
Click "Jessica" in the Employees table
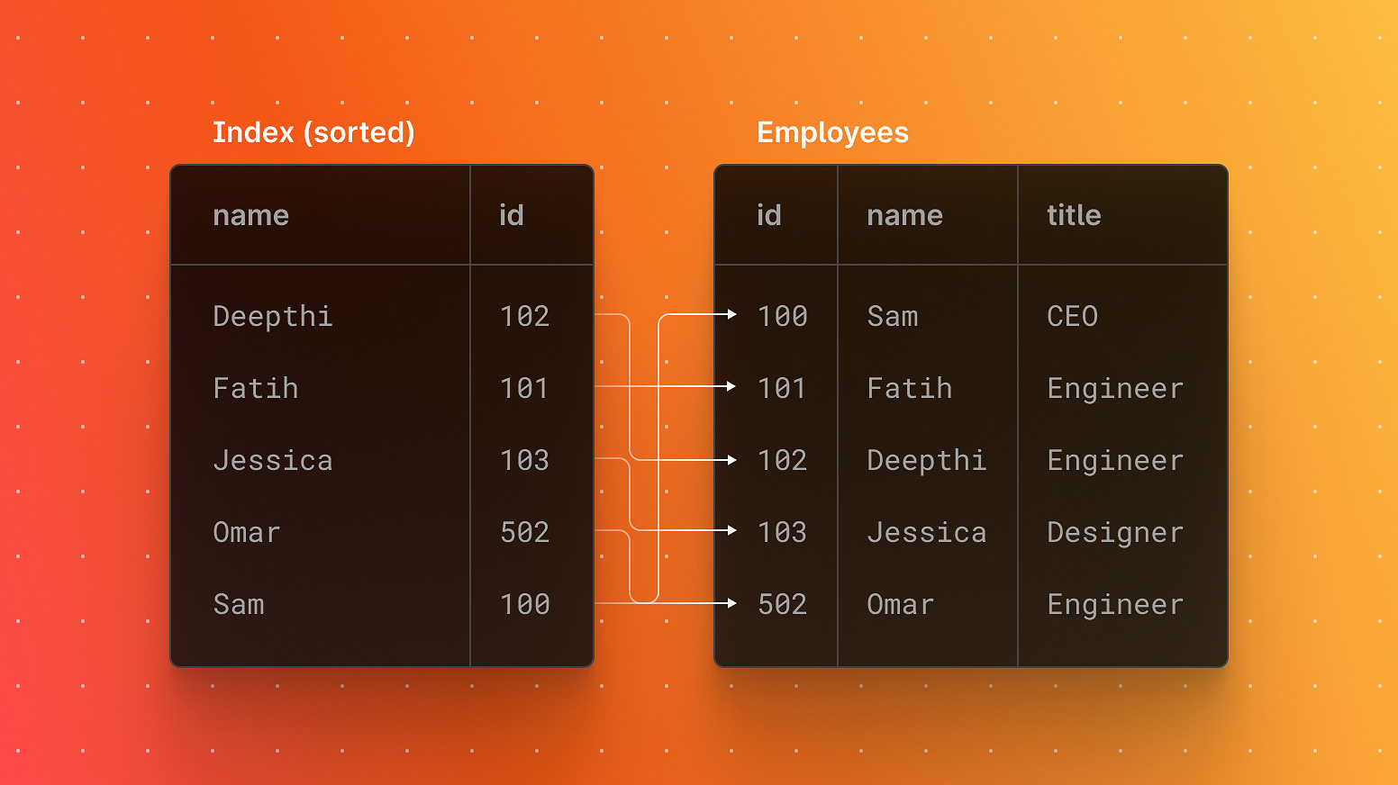pos(926,532)
